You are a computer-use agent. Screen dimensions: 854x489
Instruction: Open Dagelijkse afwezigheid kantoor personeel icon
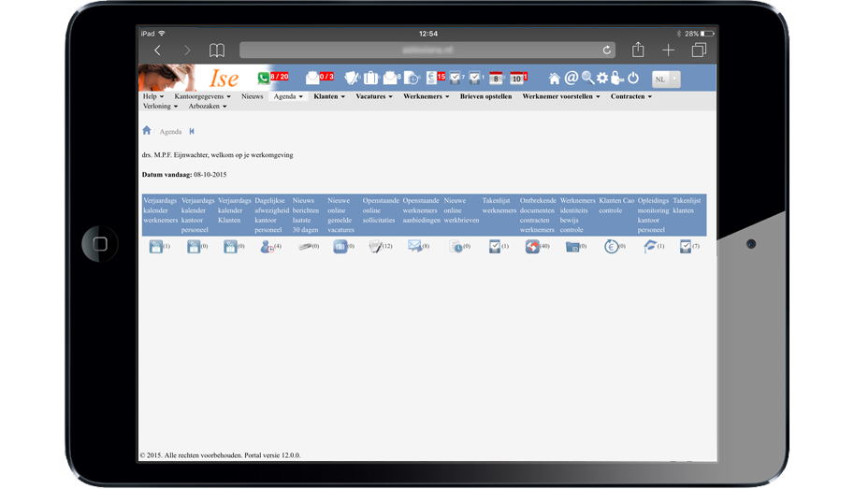[267, 246]
